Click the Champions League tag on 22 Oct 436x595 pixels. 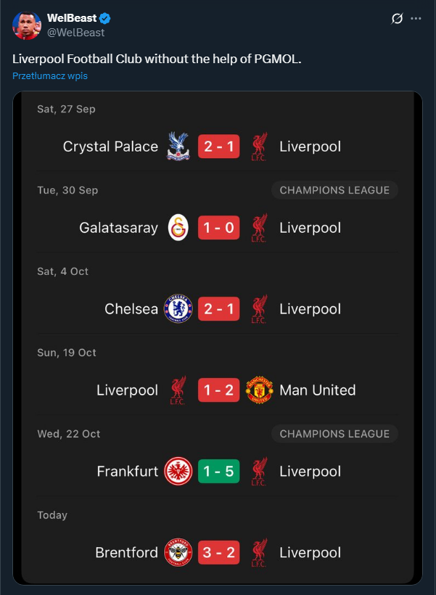334,434
